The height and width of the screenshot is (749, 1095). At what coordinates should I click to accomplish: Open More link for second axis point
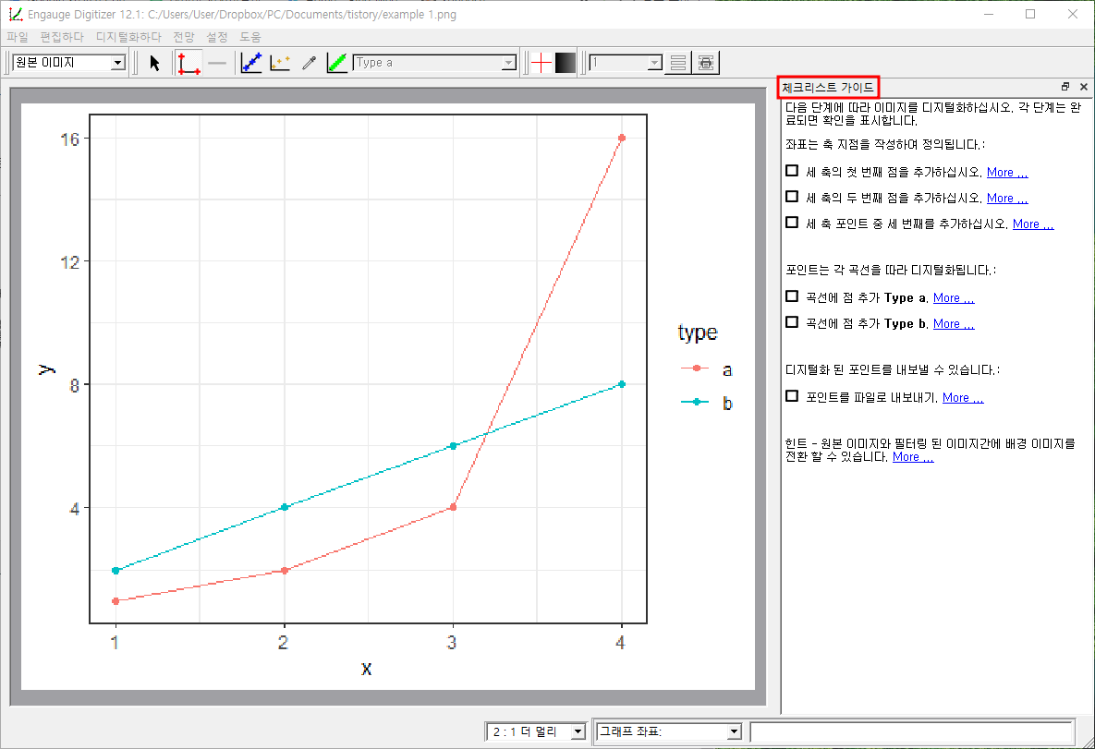tap(1007, 199)
